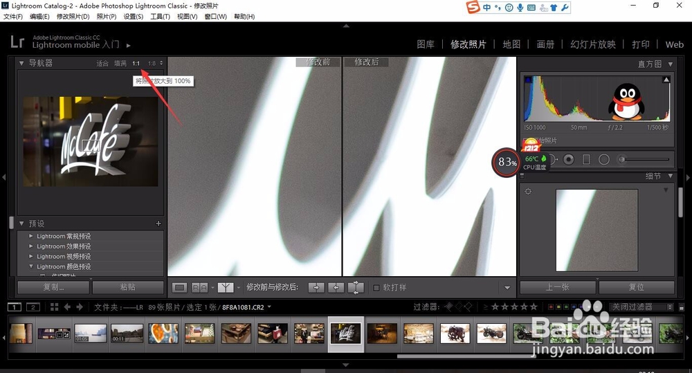692x373 pixels.
Task: Select the RA reference view icon
Action: point(199,287)
